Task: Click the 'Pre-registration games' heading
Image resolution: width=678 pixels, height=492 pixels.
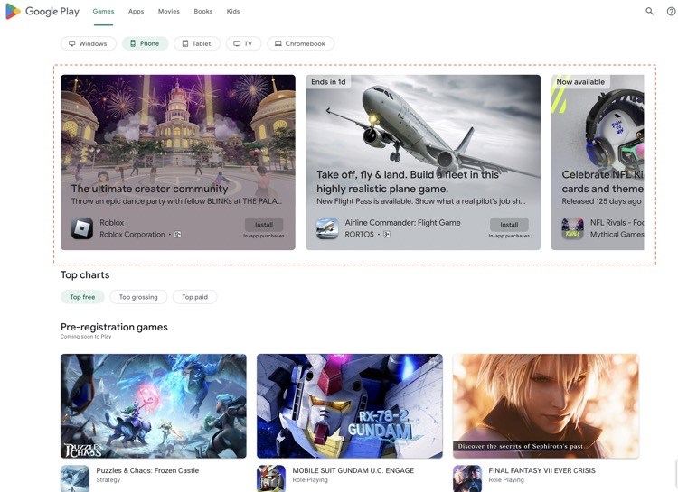Action: click(x=114, y=327)
